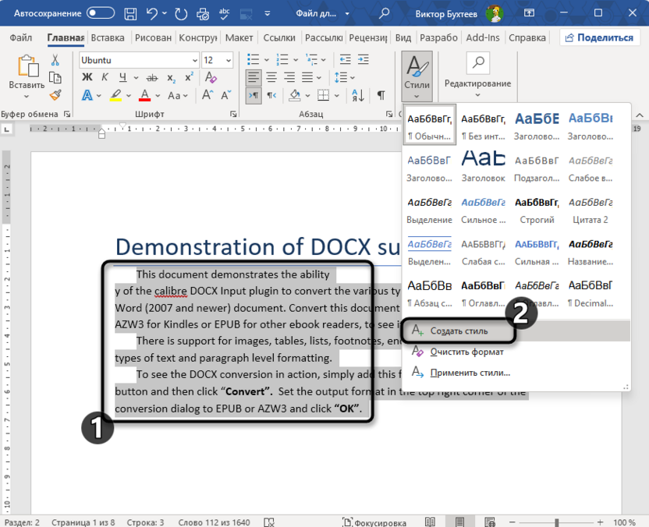Show paragraph marks with the ¶ icon
This screenshot has width=649, height=527.
380,94
